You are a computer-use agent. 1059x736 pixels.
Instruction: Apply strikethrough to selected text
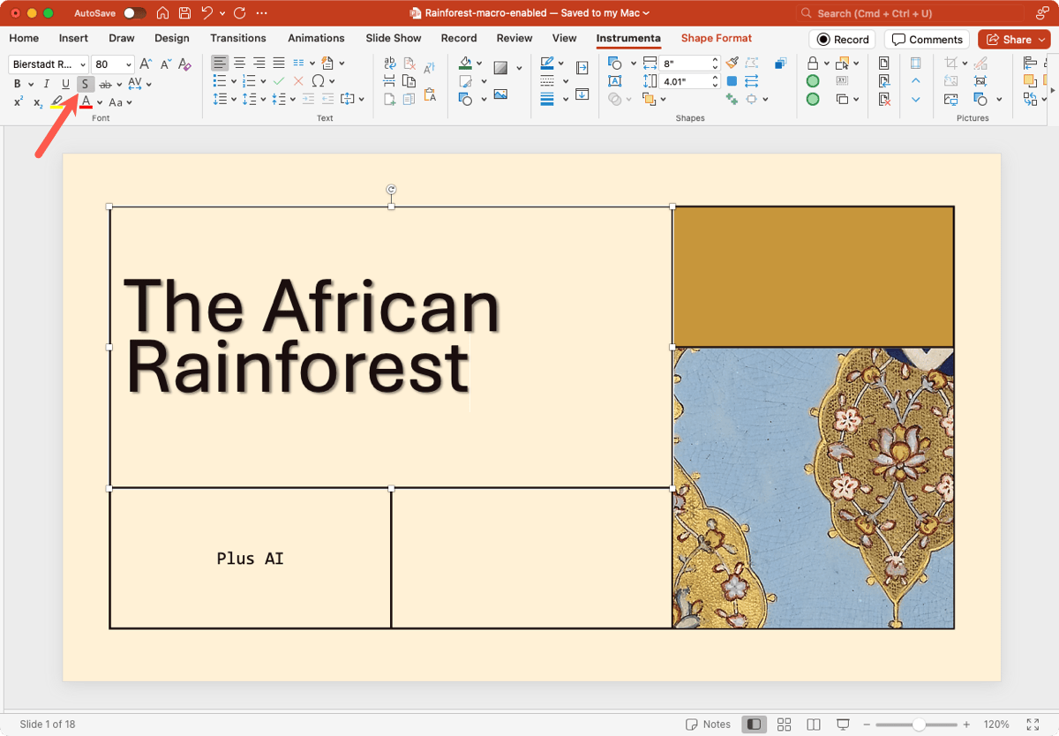[x=106, y=84]
